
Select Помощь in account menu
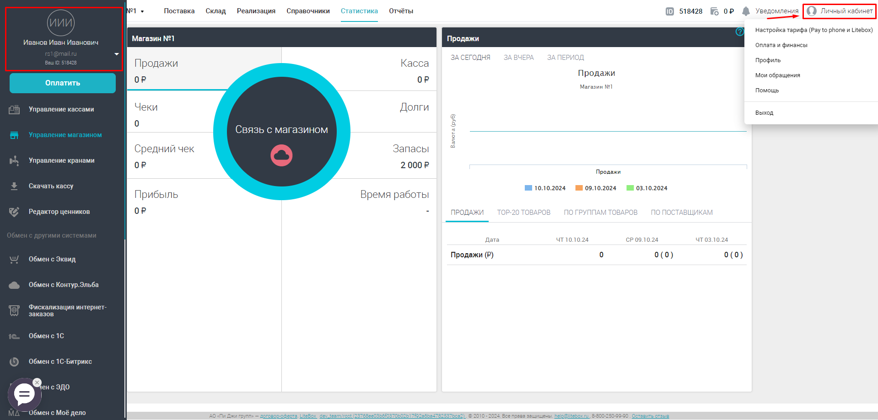tap(767, 90)
